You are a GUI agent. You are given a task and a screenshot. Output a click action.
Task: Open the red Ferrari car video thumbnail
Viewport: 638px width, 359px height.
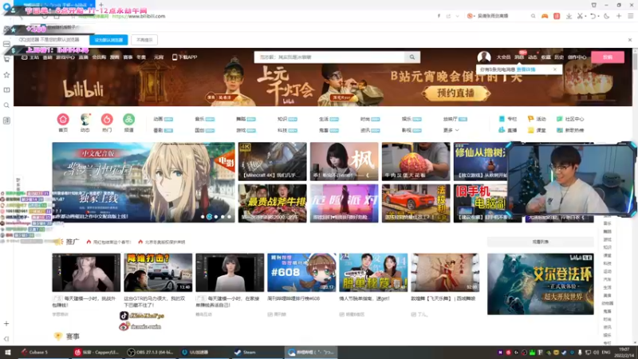click(415, 203)
